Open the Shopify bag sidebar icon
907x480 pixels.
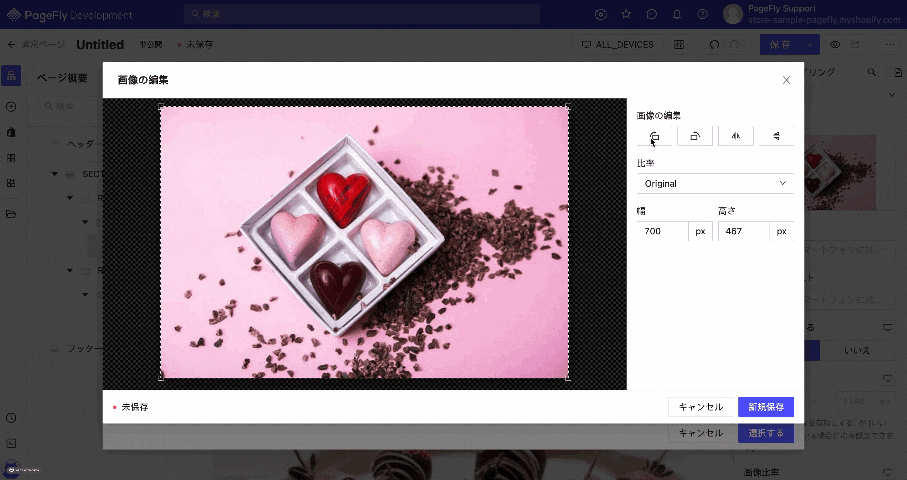(11, 132)
